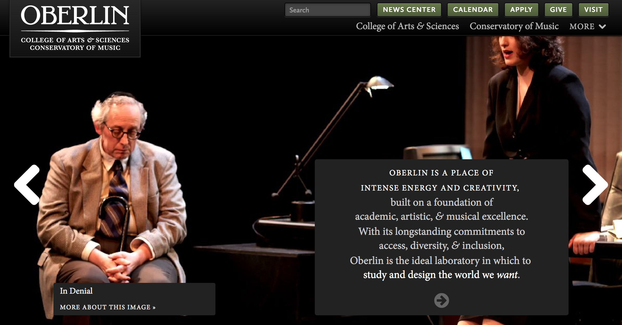Click into the Search field
This screenshot has height=325, width=622.
tap(328, 10)
